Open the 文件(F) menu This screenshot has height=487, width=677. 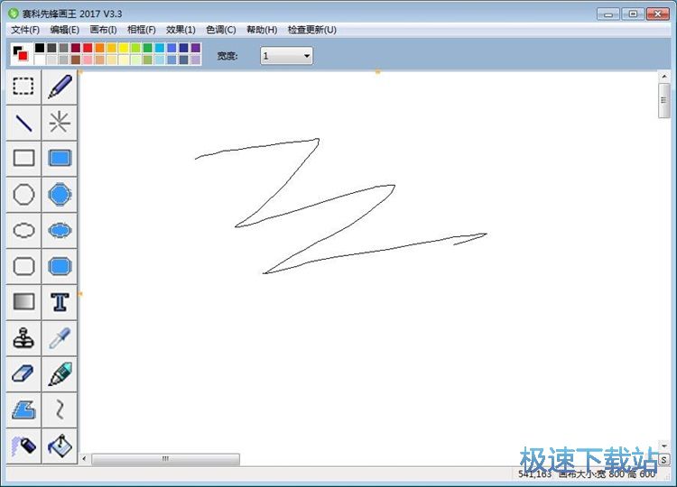pos(25,30)
